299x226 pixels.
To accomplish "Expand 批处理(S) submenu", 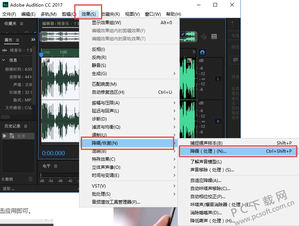I will click(129, 194).
